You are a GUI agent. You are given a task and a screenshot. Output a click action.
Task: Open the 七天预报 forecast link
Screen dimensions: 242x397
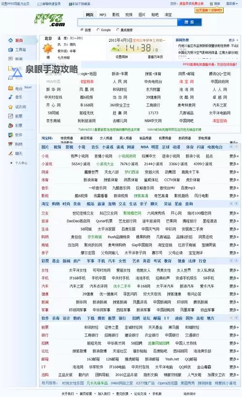(63, 58)
